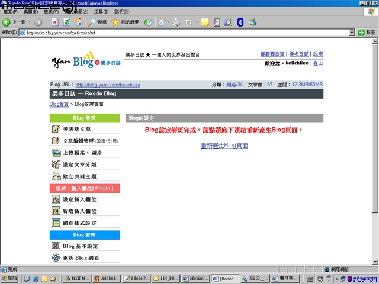Click the page scrollbar up arrow
This screenshot has width=379, height=284.
click(x=375, y=41)
